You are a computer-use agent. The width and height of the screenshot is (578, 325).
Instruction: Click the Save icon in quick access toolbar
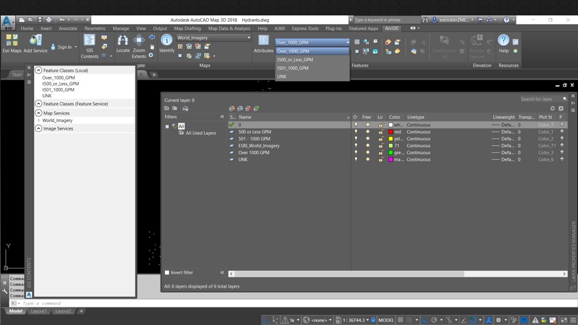(40, 19)
